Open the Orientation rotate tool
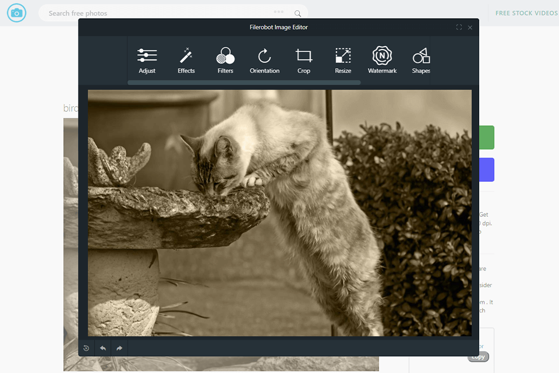Viewport: 559px width, 373px height. [264, 61]
